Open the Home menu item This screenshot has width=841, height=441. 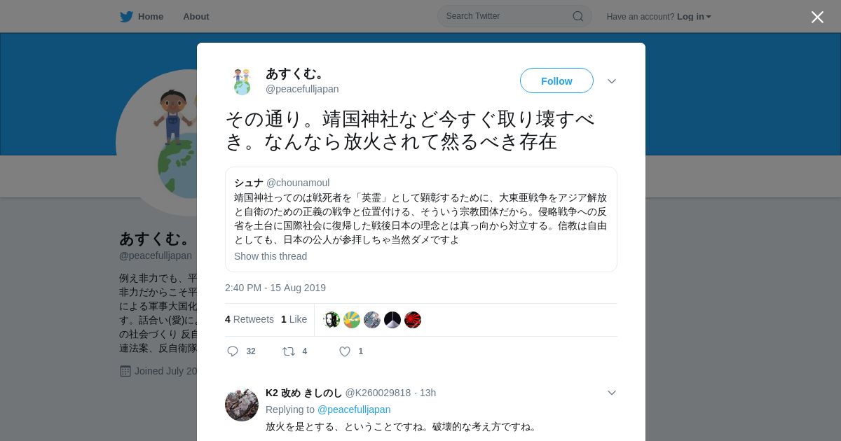[142, 16]
